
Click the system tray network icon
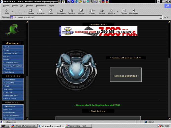pyautogui.click(x=162, y=126)
